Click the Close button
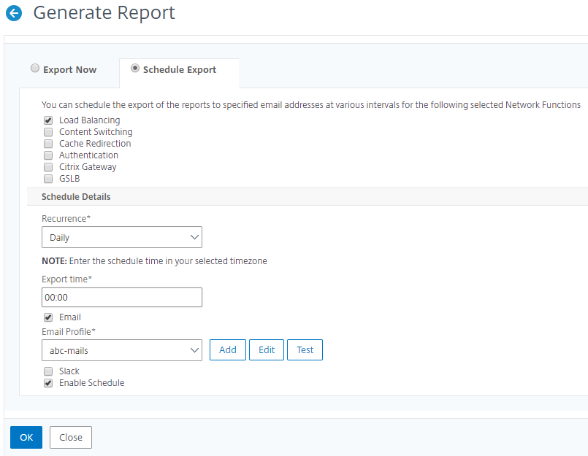 (71, 437)
